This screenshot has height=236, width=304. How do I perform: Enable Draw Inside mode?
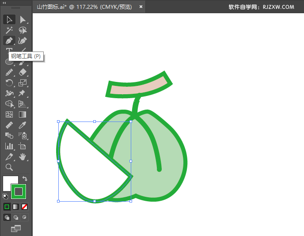coord(24,217)
